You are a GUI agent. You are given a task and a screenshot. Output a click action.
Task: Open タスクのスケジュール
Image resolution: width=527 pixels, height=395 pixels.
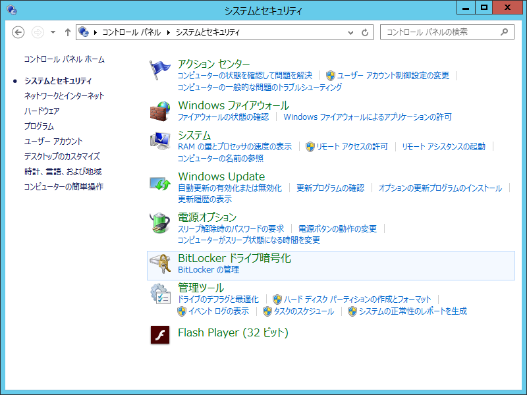(304, 311)
